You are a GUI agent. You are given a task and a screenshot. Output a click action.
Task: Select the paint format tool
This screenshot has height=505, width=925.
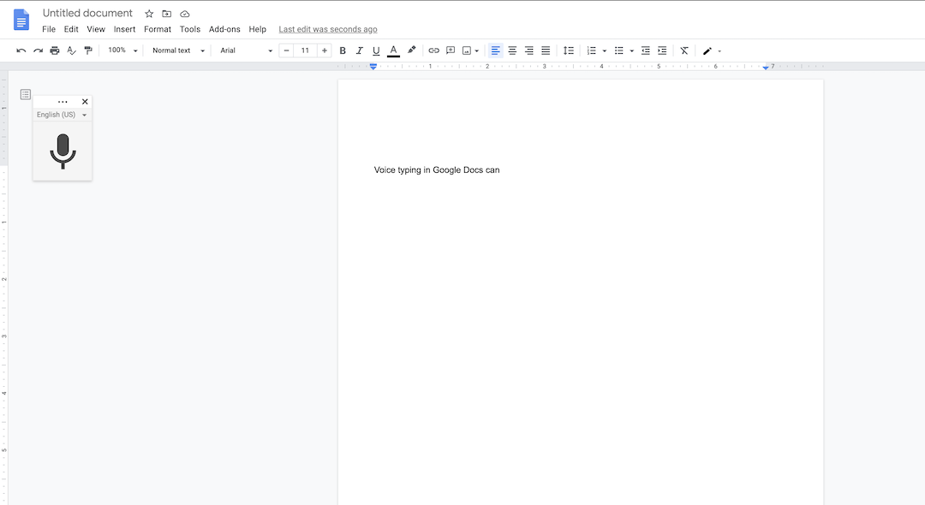88,50
